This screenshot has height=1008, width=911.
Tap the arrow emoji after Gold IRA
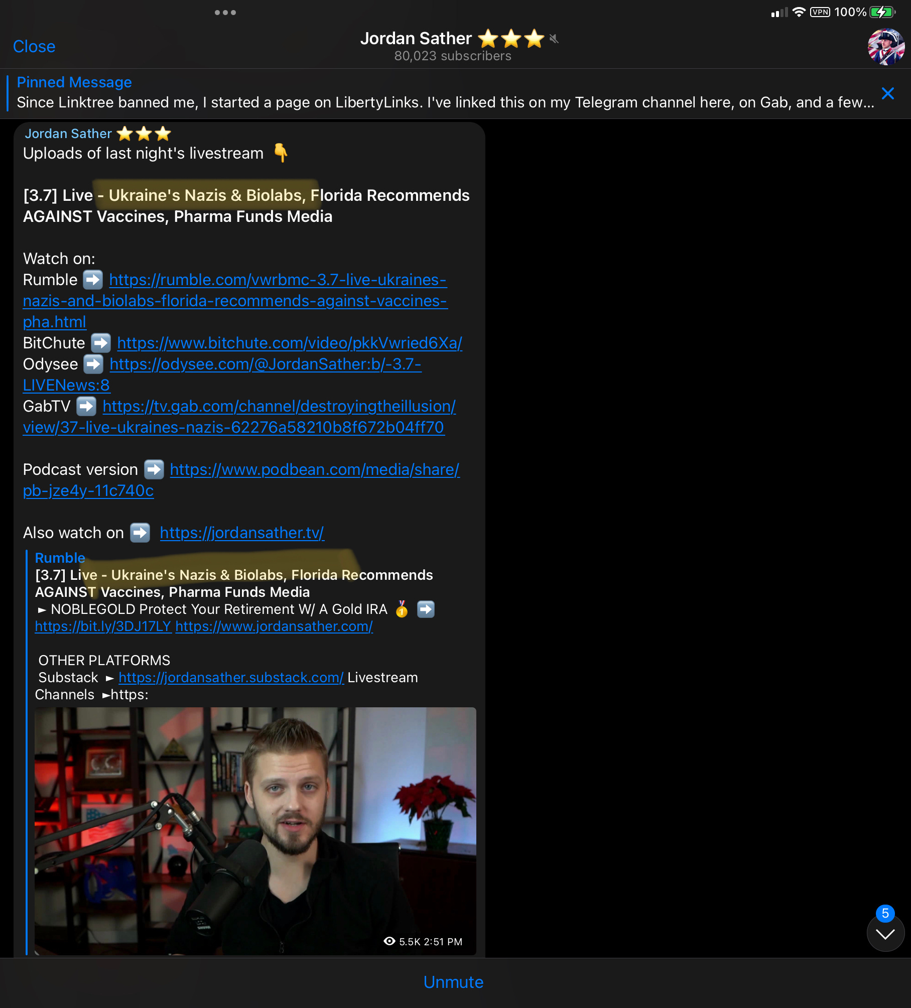pos(426,609)
